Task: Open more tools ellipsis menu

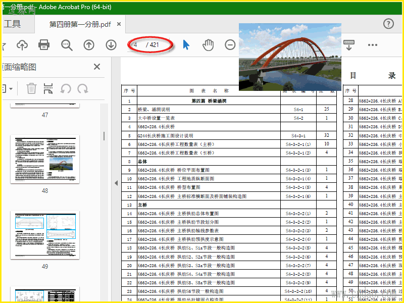Action: [x=373, y=45]
